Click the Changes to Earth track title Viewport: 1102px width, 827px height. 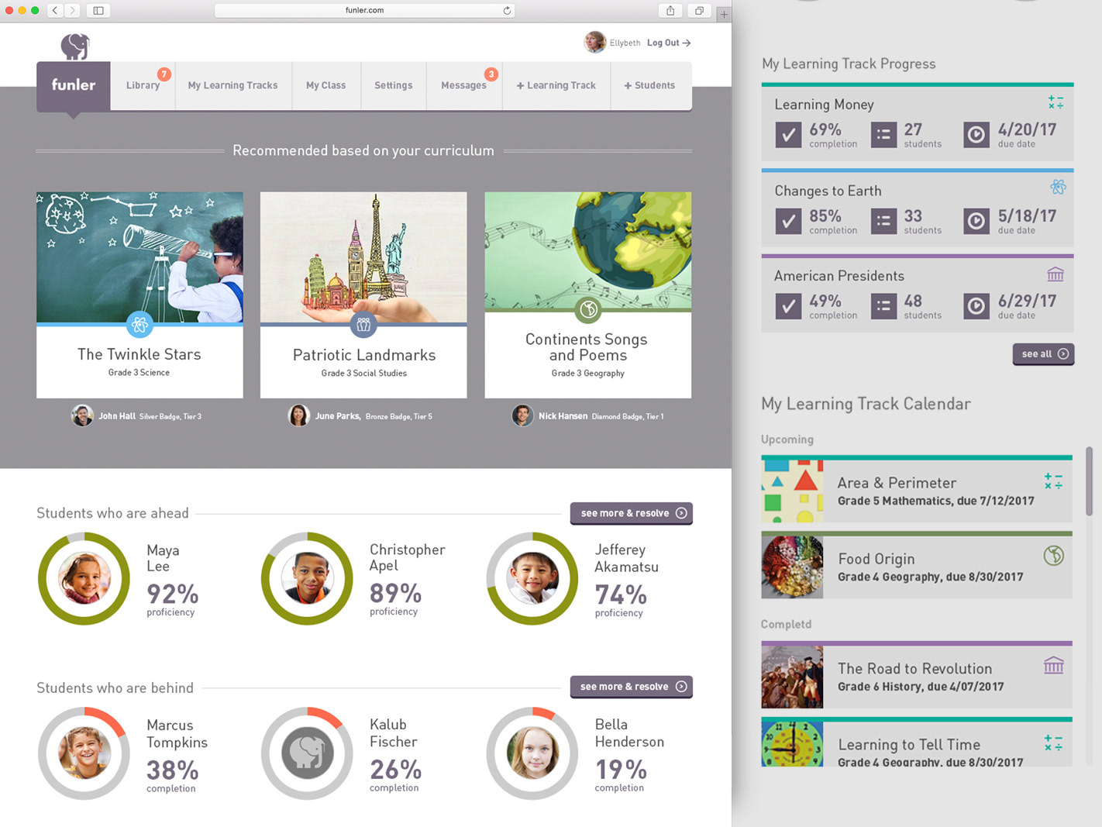[828, 191]
